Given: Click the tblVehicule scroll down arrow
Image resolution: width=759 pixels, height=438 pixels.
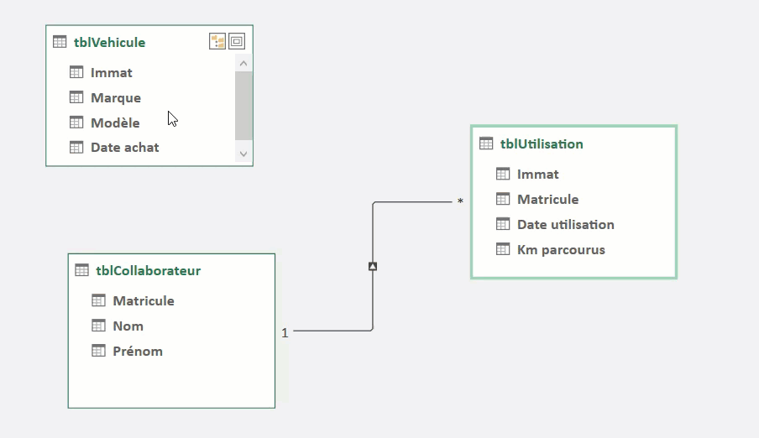Looking at the screenshot, I should [x=243, y=154].
